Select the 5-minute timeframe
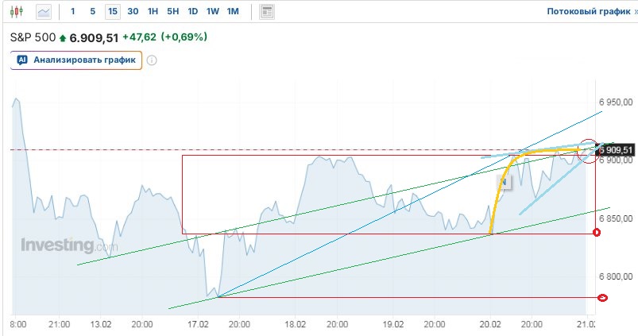The height and width of the screenshot is (336, 638). tap(93, 12)
